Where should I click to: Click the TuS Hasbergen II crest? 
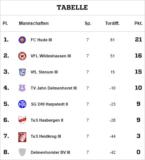(22, 120)
